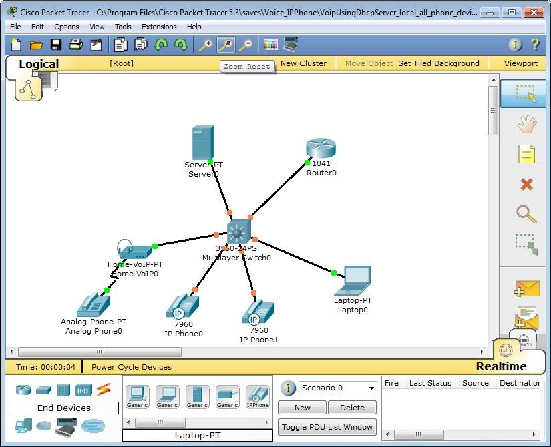
Task: Click the Zoom Out magnifier icon
Action: pyautogui.click(x=246, y=45)
